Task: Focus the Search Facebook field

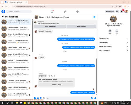Action: [19, 12]
